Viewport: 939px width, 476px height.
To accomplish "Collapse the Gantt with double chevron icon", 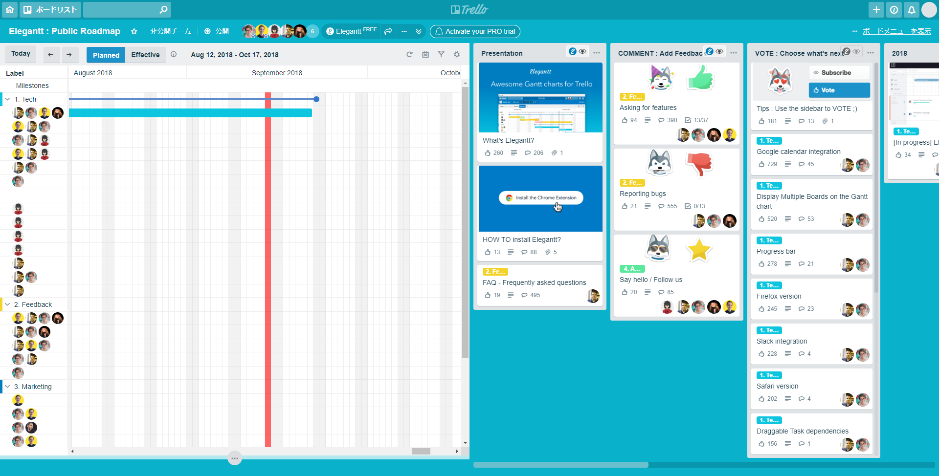I will click(x=419, y=31).
